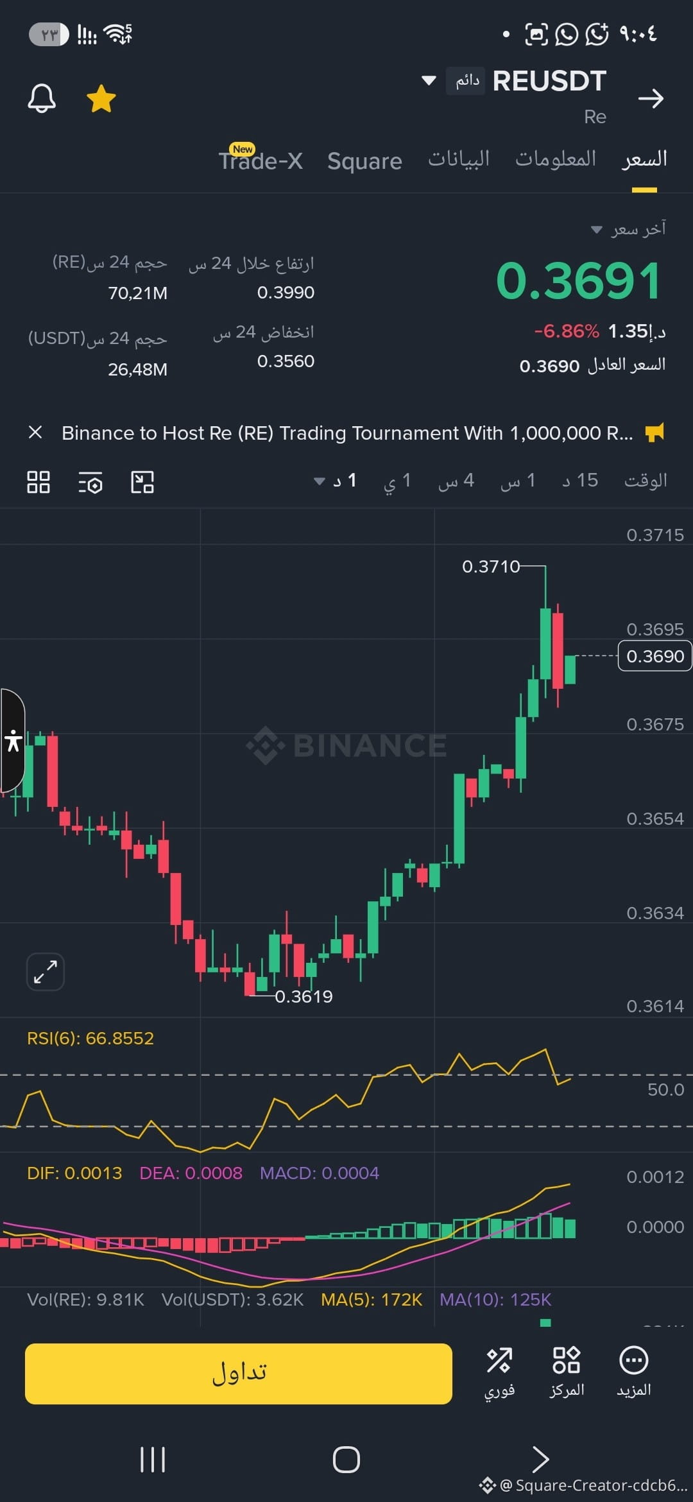This screenshot has height=1502, width=693.
Task: Tap the DIF 0.0013 label
Action: click(x=74, y=1173)
